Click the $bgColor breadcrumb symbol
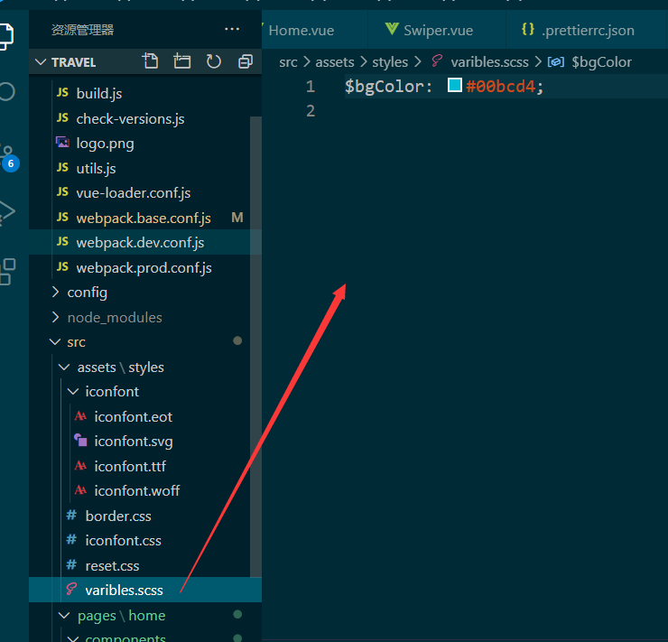 601,62
